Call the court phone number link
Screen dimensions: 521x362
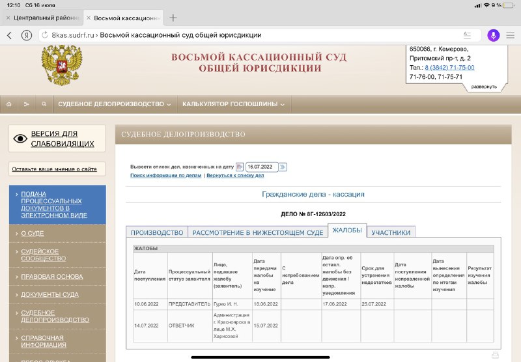click(x=449, y=68)
